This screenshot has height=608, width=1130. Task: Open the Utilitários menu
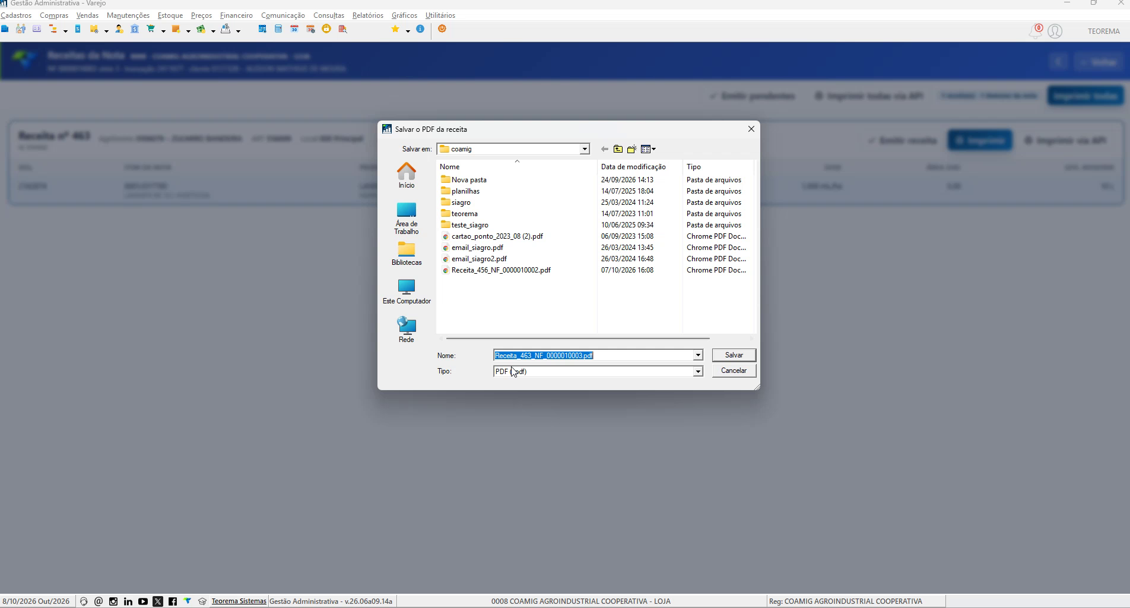(x=440, y=15)
